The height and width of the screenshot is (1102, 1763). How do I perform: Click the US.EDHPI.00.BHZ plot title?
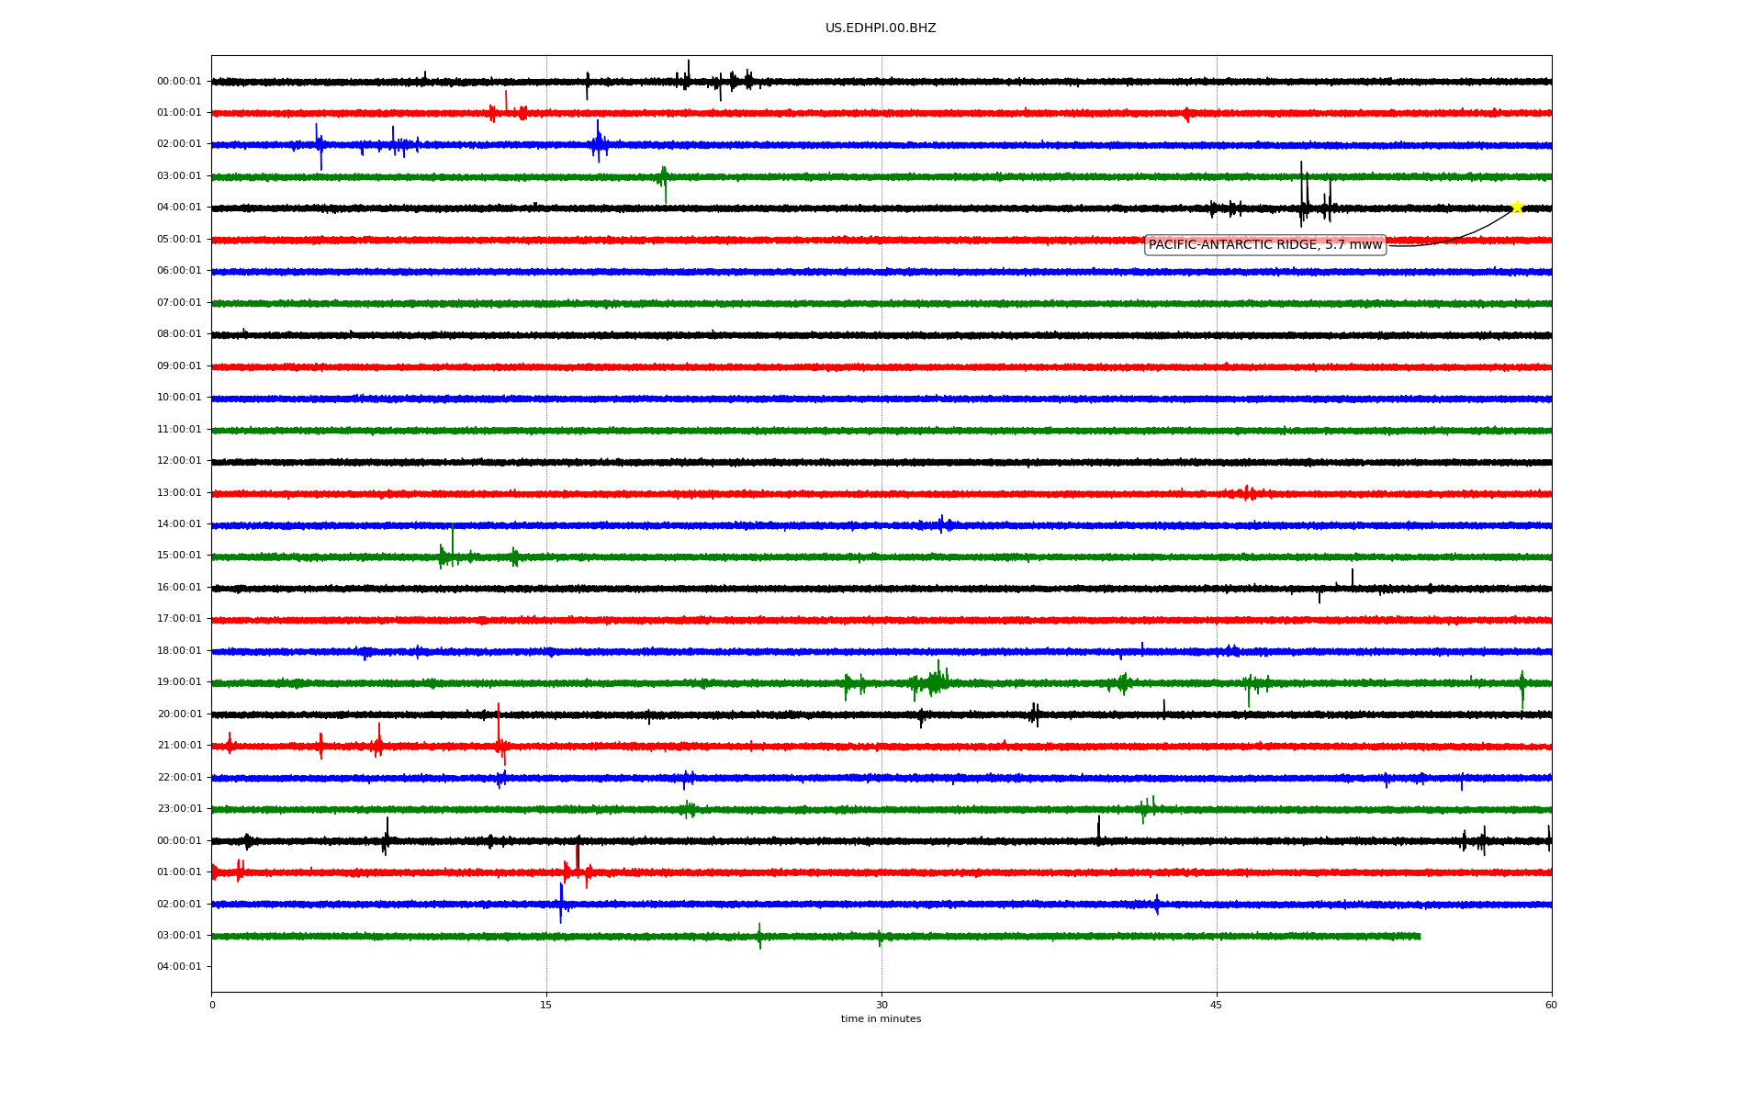[881, 28]
